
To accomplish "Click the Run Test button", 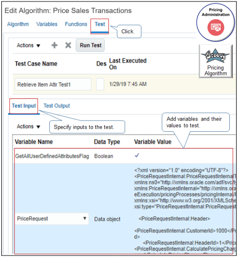I will [91, 45].
